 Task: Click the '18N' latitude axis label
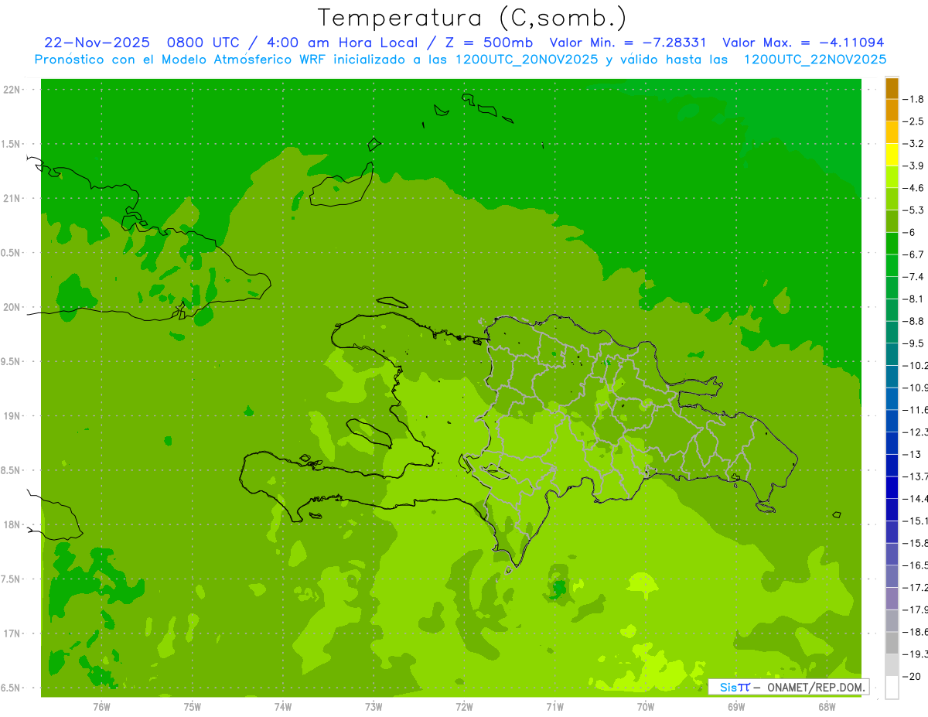point(12,525)
